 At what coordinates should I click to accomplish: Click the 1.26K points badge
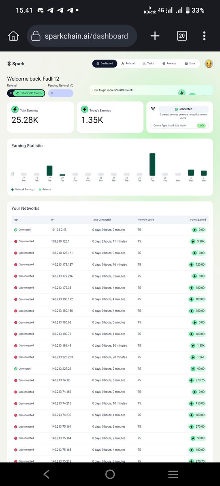click(x=199, y=357)
